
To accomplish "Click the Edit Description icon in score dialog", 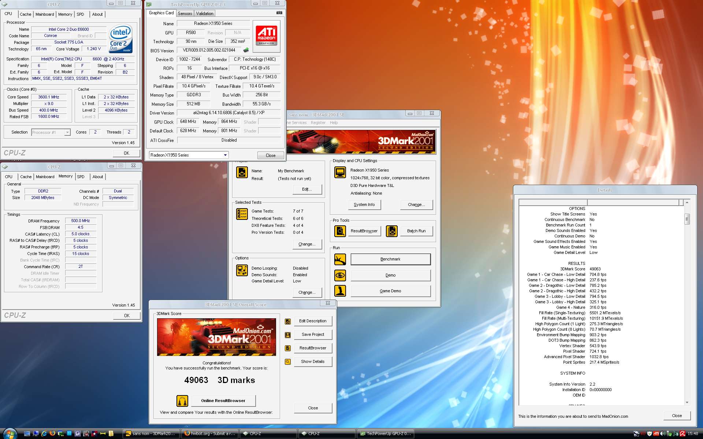I will (x=288, y=321).
